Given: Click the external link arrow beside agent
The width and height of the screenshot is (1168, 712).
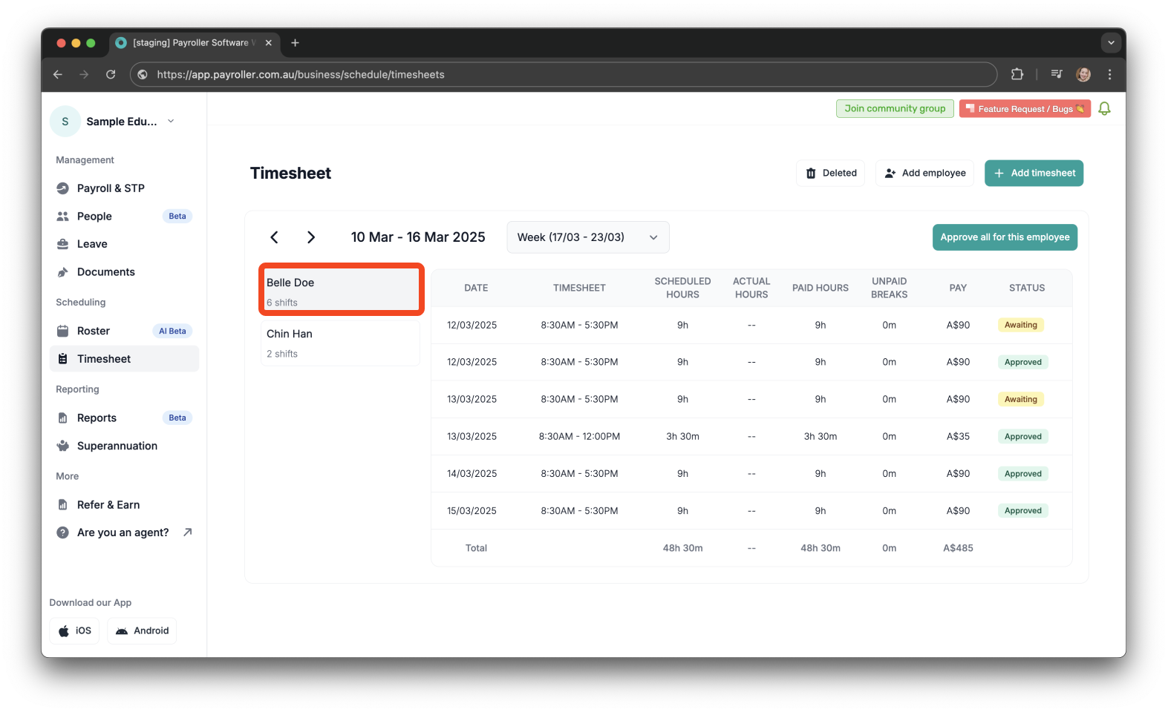Looking at the screenshot, I should pyautogui.click(x=188, y=532).
